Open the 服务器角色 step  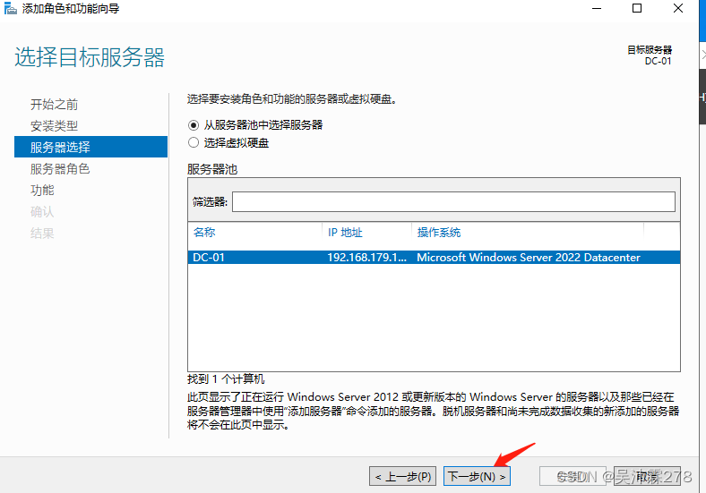pos(60,169)
